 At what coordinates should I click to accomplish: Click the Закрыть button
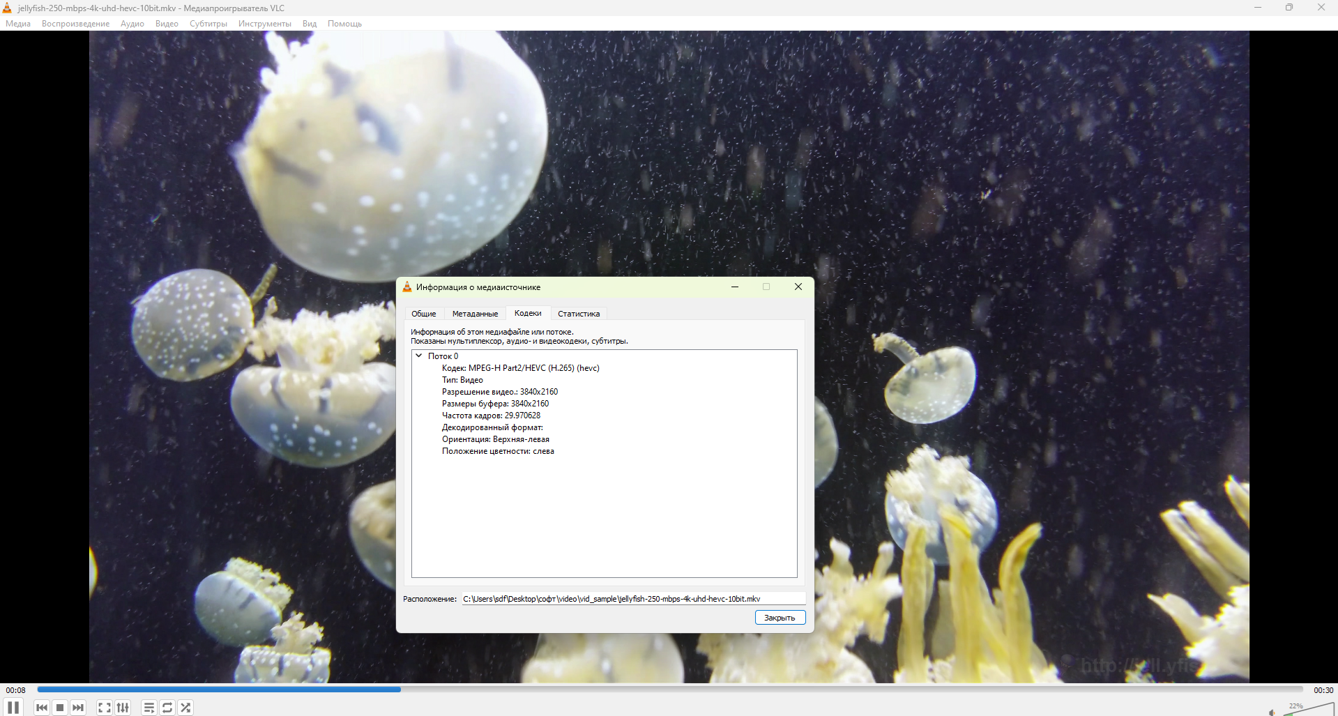(780, 618)
